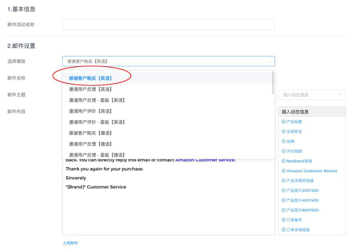Select 感谢客户购买【德语】 template option
This screenshot has height=250, width=351.
pyautogui.click(x=90, y=133)
